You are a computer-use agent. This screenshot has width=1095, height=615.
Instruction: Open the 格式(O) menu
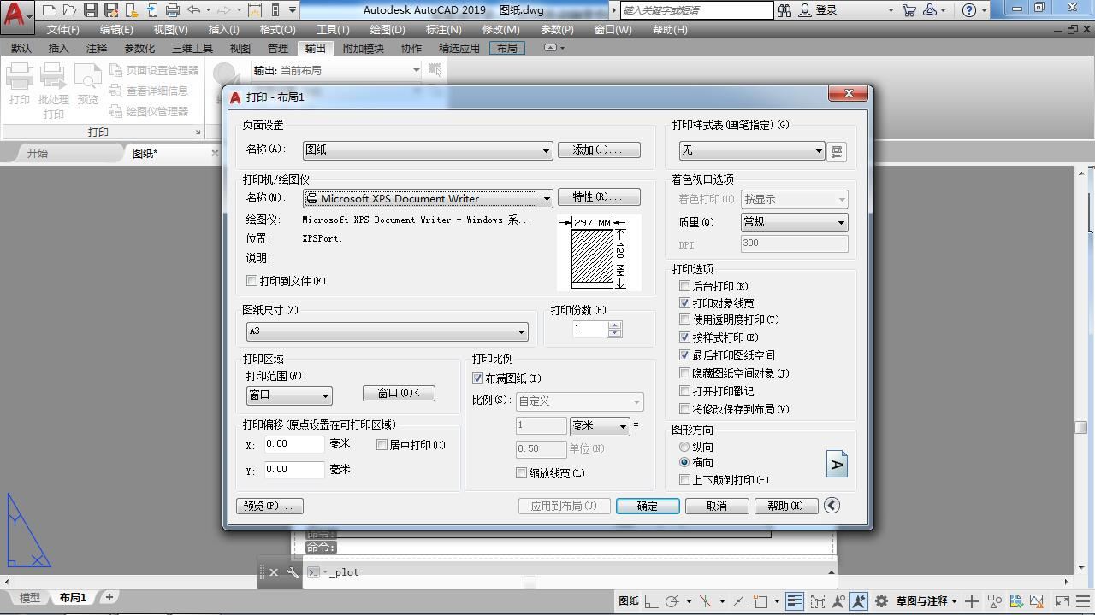[277, 30]
